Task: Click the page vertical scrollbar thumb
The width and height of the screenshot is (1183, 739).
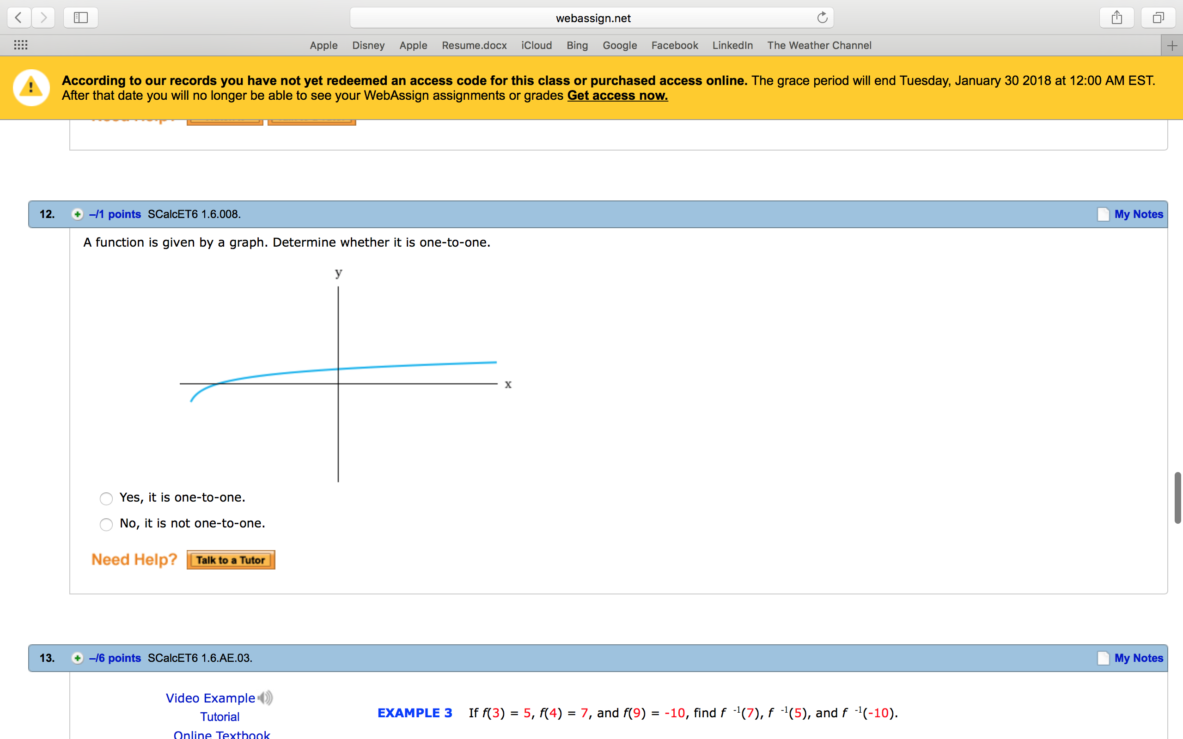Action: (x=1177, y=497)
